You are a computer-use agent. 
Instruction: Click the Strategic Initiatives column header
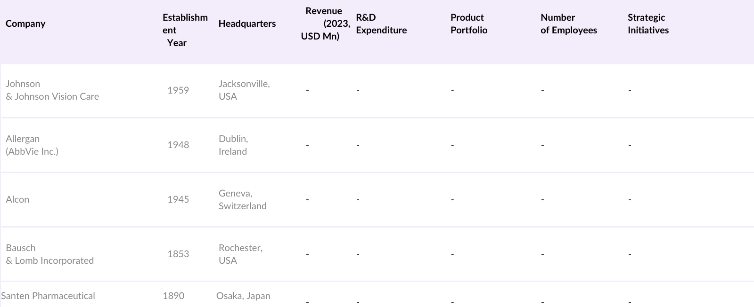click(x=648, y=24)
